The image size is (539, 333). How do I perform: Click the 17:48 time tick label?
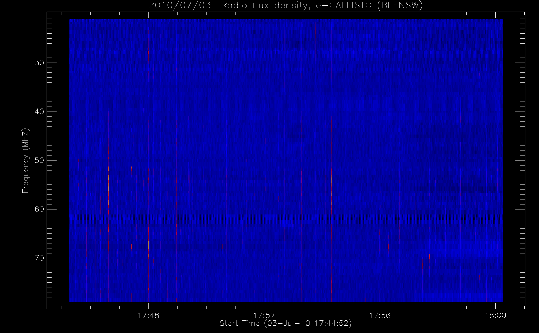click(x=148, y=315)
